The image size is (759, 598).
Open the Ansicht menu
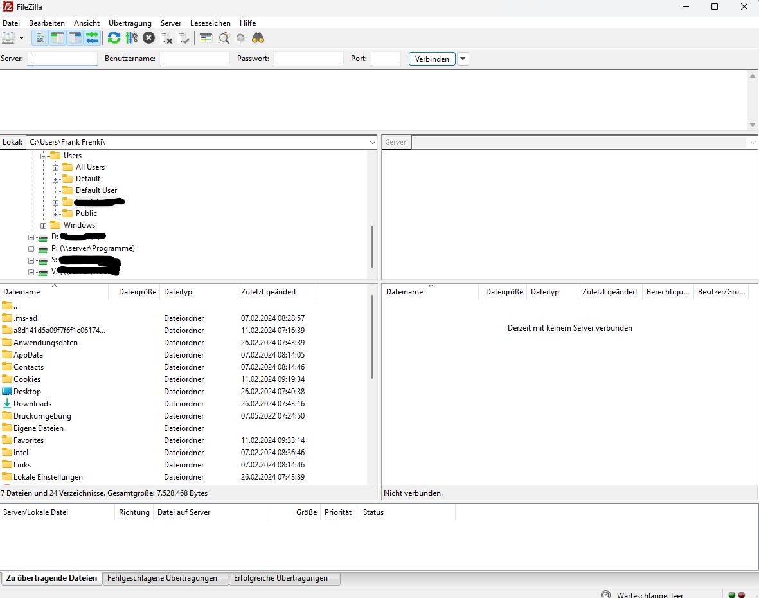[87, 23]
